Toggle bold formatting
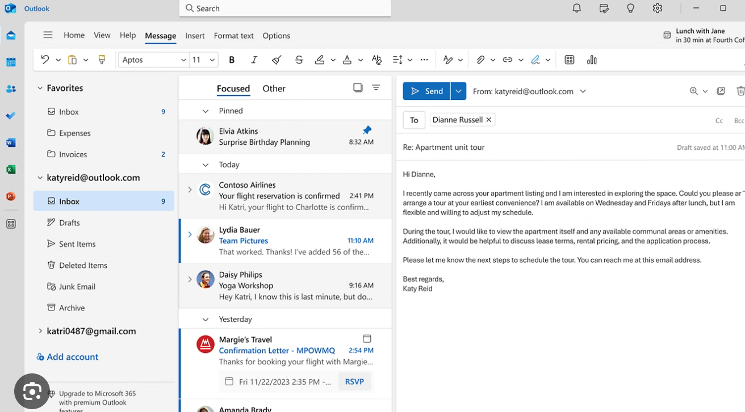The width and height of the screenshot is (745, 412). tap(232, 60)
